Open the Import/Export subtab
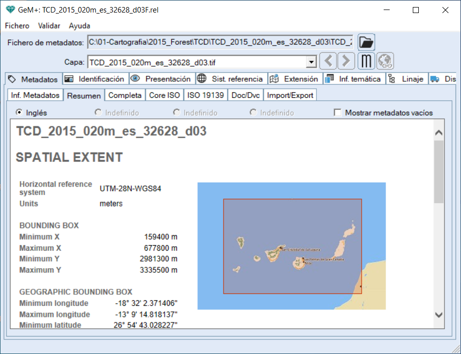Image resolution: width=461 pixels, height=354 pixels. (x=290, y=95)
